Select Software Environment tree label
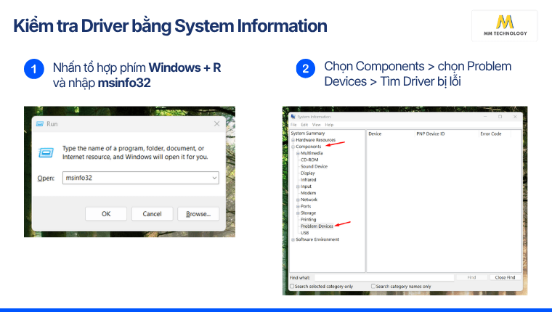Viewport: 552px width, 312px height. click(317, 239)
